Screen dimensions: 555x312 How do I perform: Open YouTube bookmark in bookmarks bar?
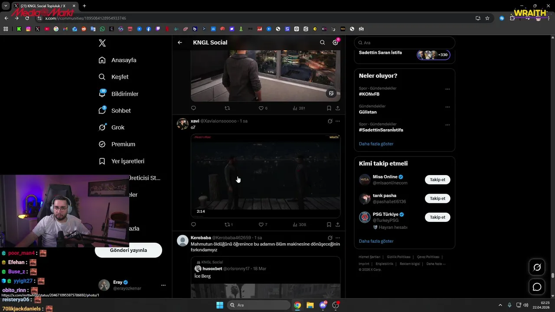[47, 29]
